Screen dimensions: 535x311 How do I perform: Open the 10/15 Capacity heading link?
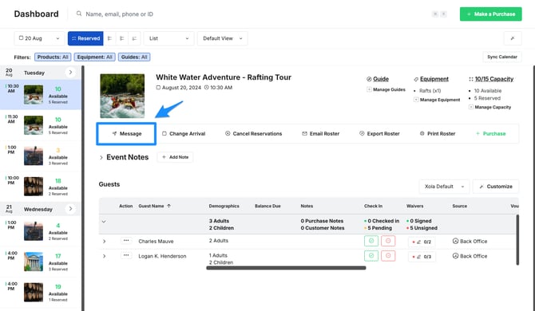point(494,79)
